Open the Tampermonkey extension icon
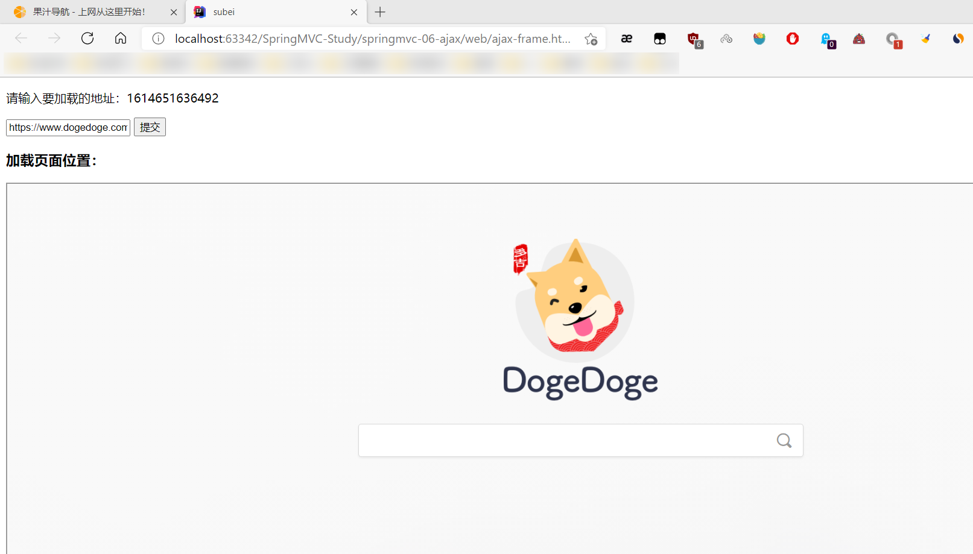 point(660,39)
